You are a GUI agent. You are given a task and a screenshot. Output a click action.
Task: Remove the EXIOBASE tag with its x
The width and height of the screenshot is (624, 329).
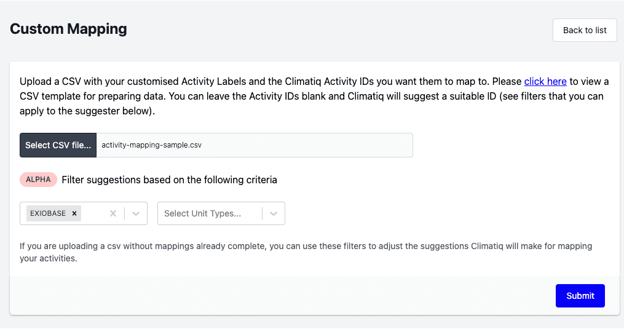click(x=74, y=213)
